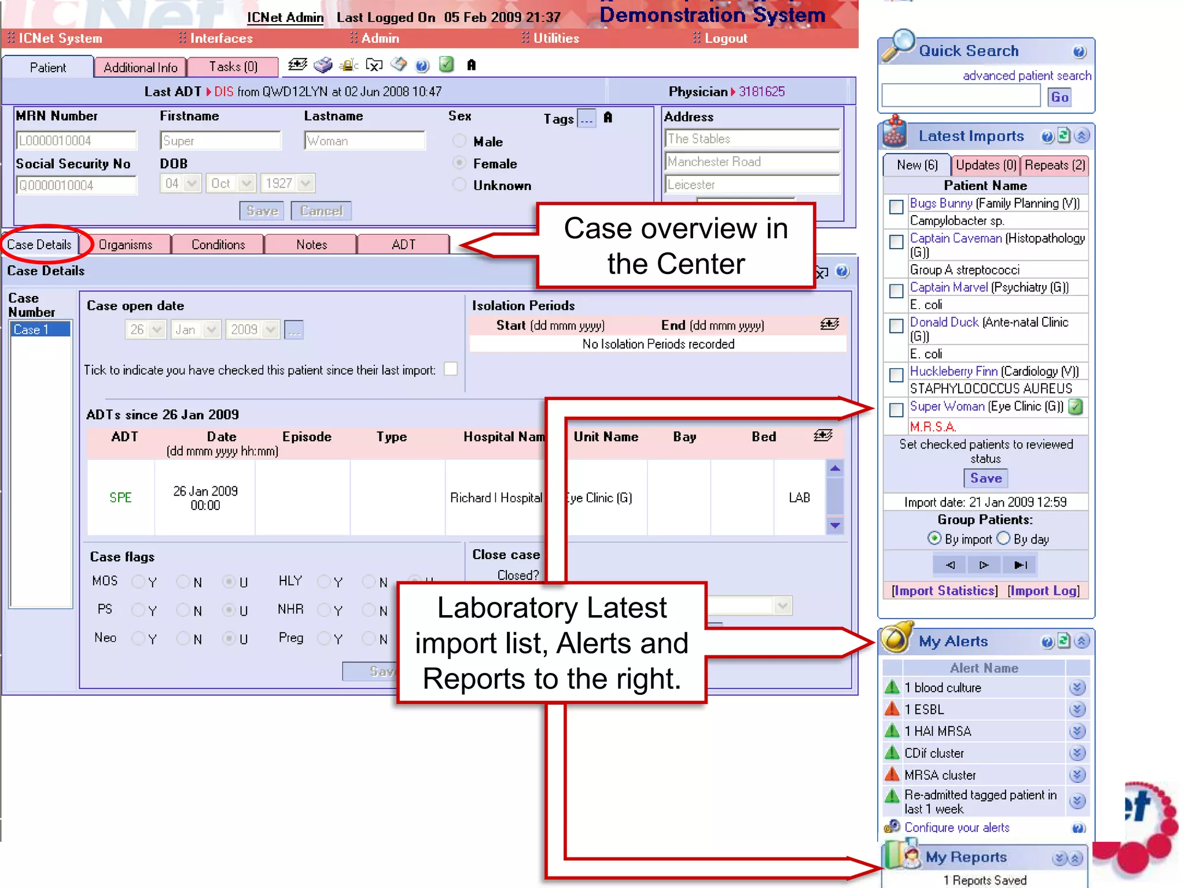Open the DOB year dropdown showing 1927
Viewport: 1185px width, 888px height.
click(287, 183)
